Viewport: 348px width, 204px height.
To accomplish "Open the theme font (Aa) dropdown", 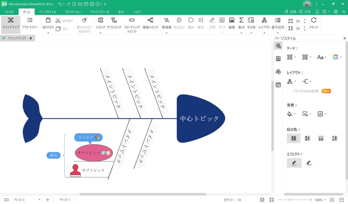I will [x=322, y=57].
